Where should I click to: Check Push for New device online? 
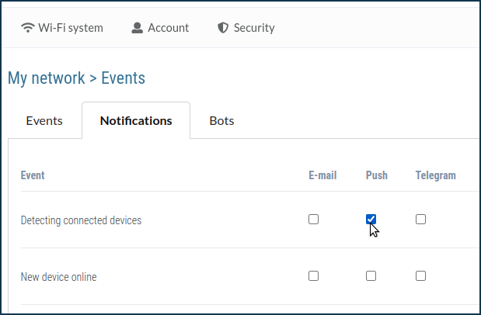coord(371,276)
